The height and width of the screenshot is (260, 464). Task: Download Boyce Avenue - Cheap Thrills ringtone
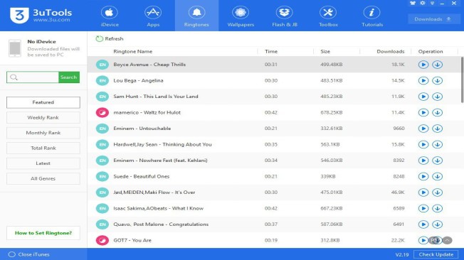438,65
